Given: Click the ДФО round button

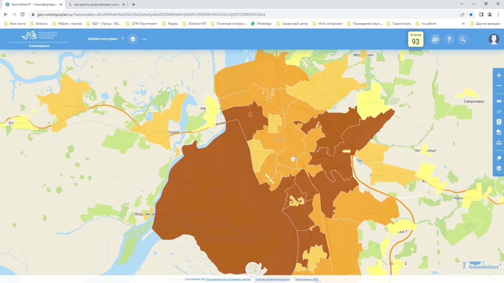Looking at the screenshot, I should pyautogui.click(x=435, y=39).
